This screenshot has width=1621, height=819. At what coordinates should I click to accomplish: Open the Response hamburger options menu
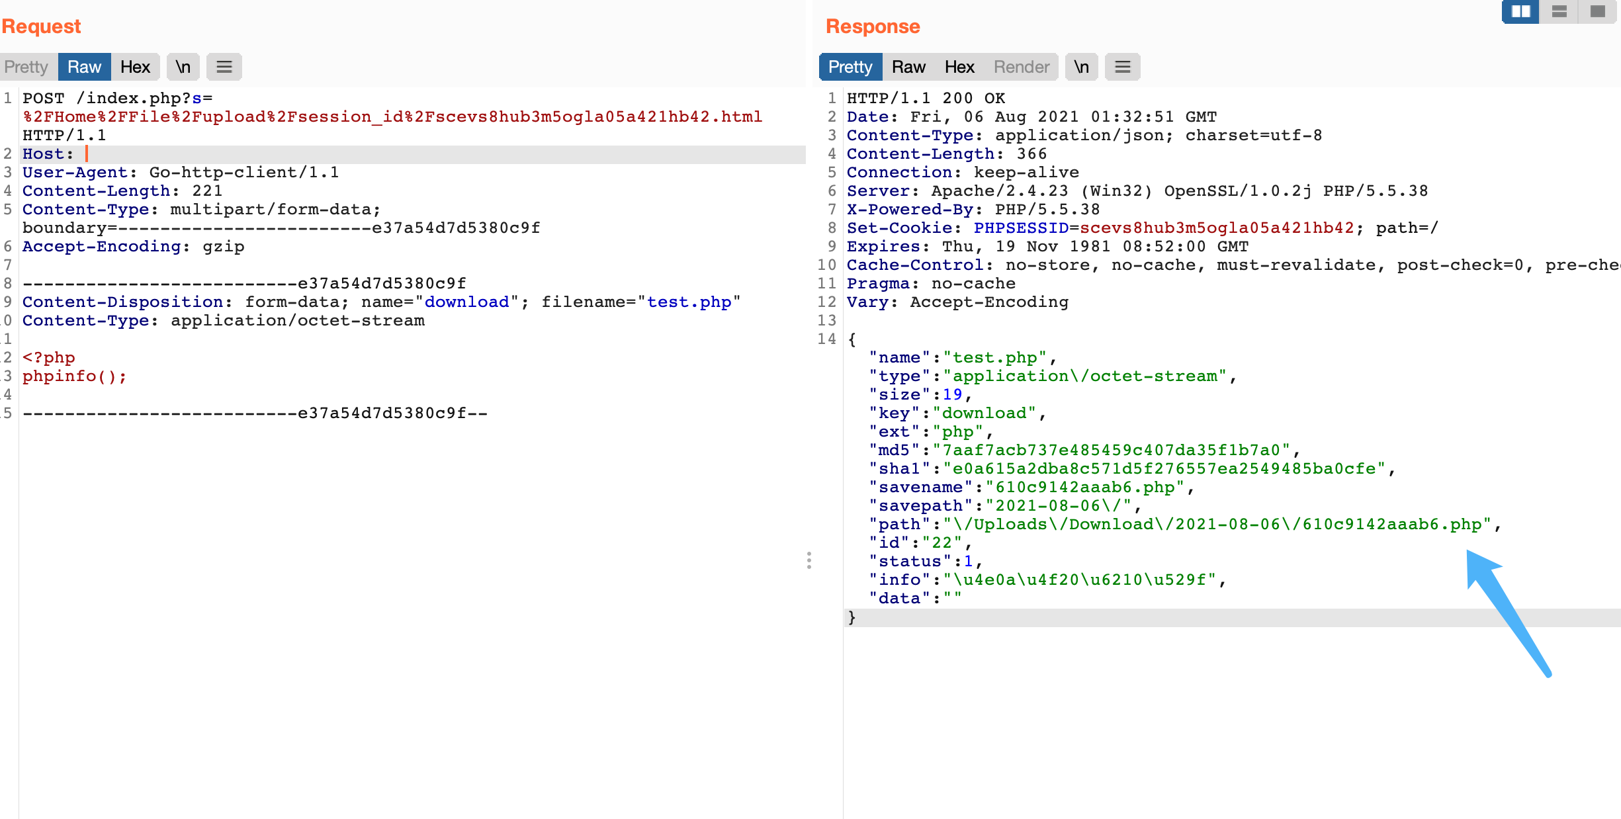pyautogui.click(x=1123, y=67)
